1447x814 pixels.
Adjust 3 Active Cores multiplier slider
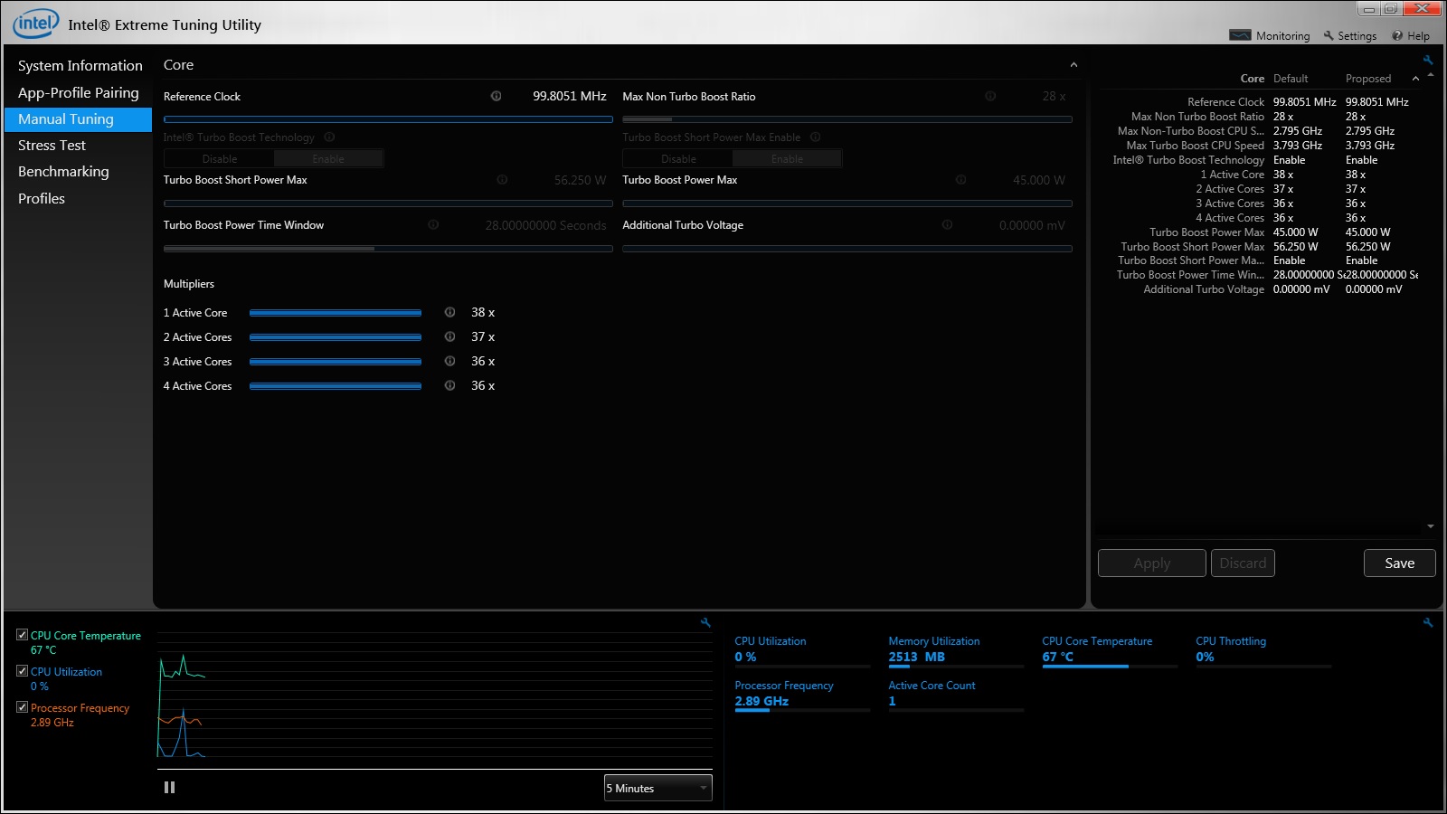point(336,362)
